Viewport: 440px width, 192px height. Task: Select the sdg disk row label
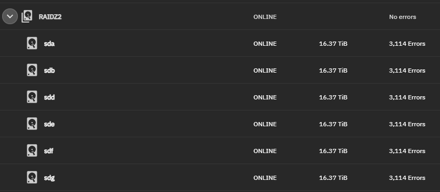click(49, 178)
